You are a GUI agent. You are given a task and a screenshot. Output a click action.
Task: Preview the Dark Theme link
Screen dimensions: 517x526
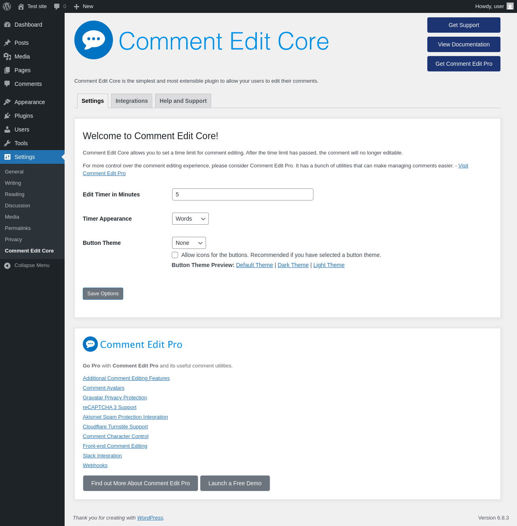293,265
